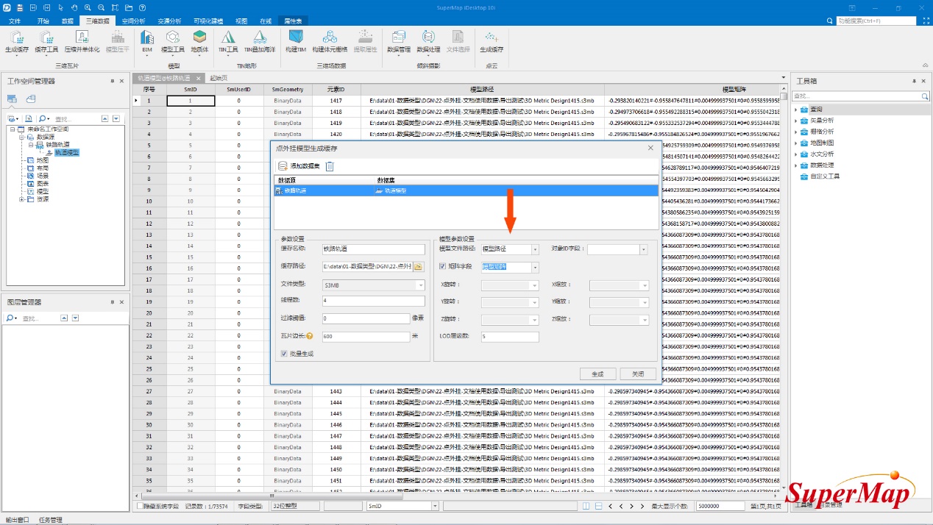Click the 生成 button
Screen dimensions: 933x525
click(x=597, y=374)
